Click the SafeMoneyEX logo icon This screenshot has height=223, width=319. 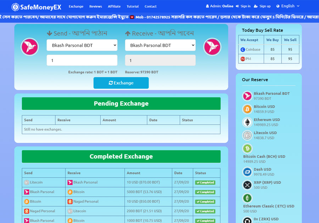pos(16,6)
